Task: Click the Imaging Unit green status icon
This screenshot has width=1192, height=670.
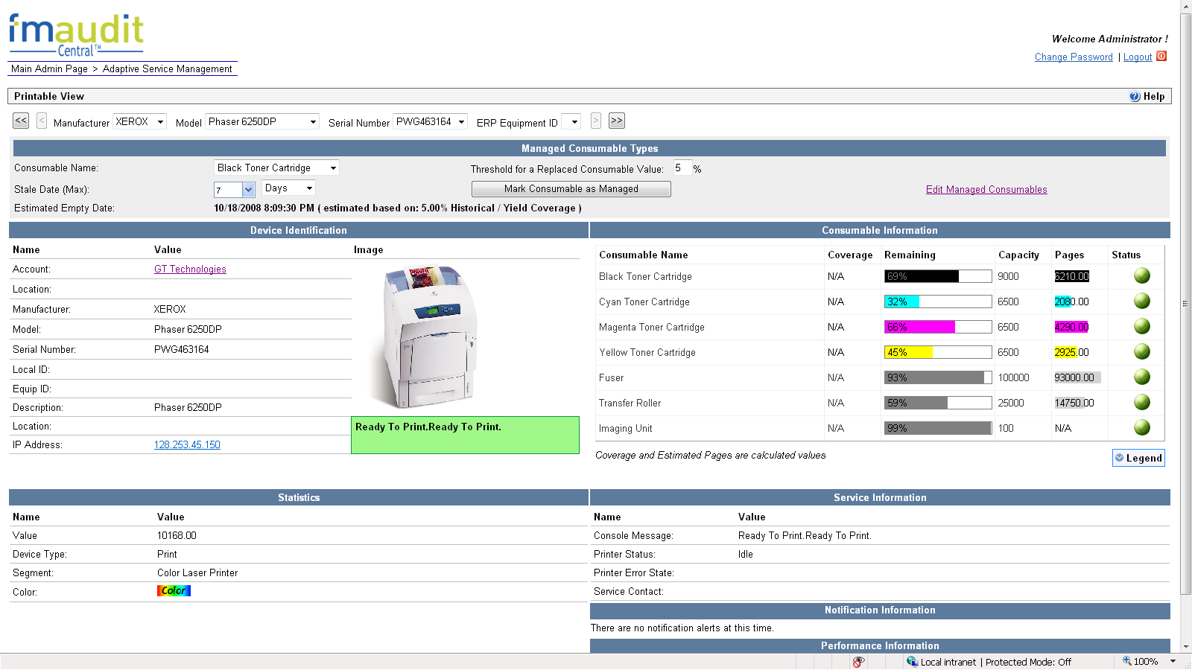Action: (1141, 428)
